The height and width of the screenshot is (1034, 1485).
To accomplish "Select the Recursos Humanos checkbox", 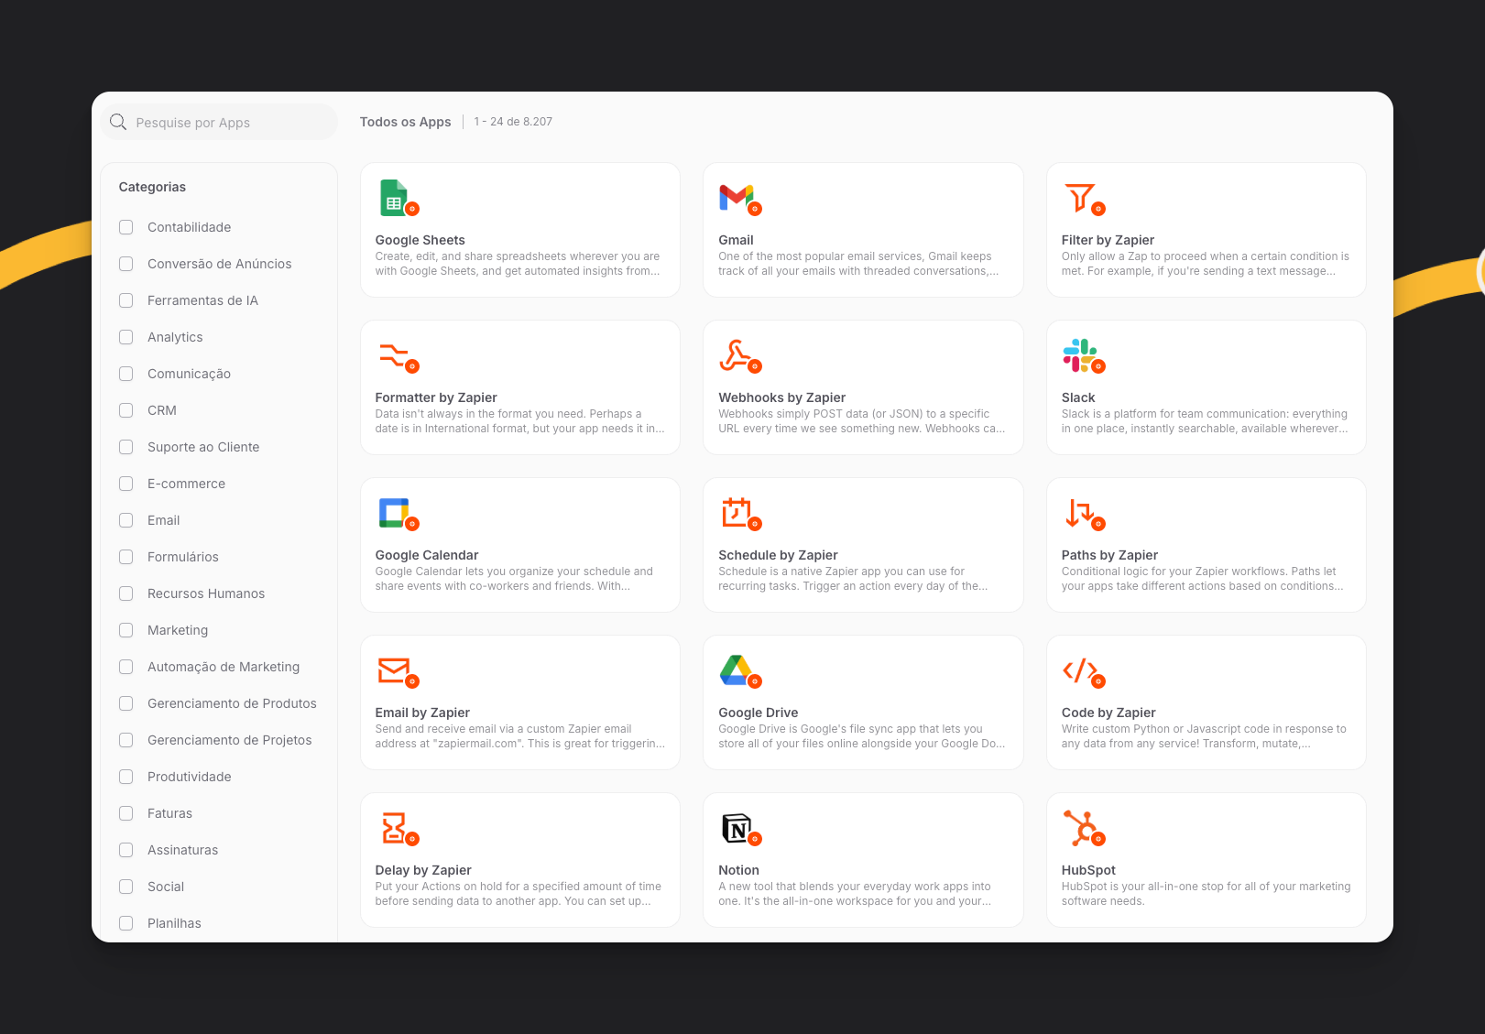I will 126,593.
